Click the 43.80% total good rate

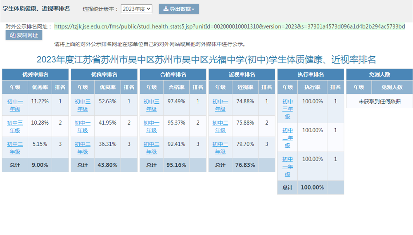[107, 165]
